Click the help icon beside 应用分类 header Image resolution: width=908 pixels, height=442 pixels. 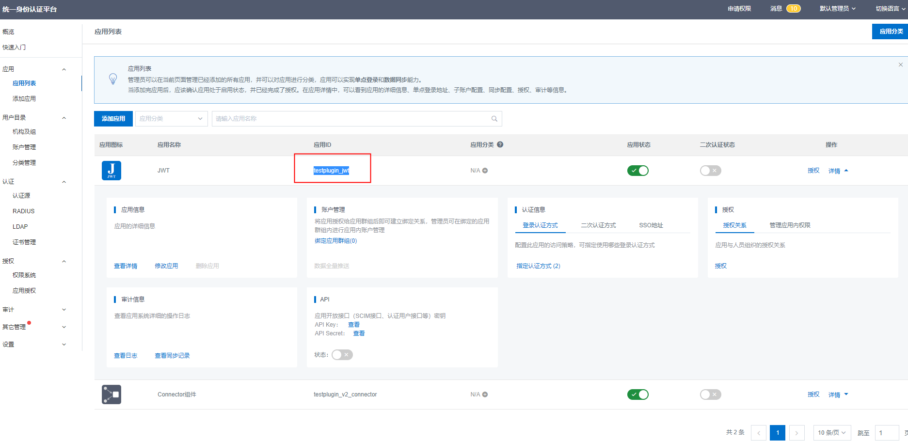coord(500,144)
